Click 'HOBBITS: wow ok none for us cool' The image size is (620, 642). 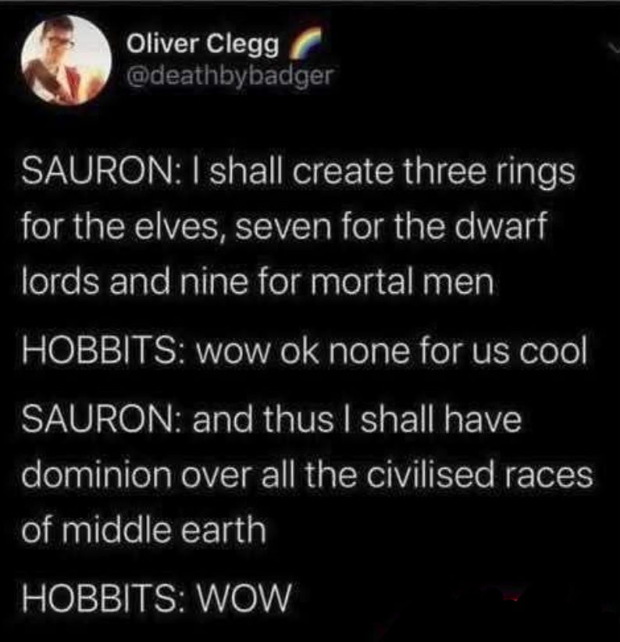[x=305, y=351]
